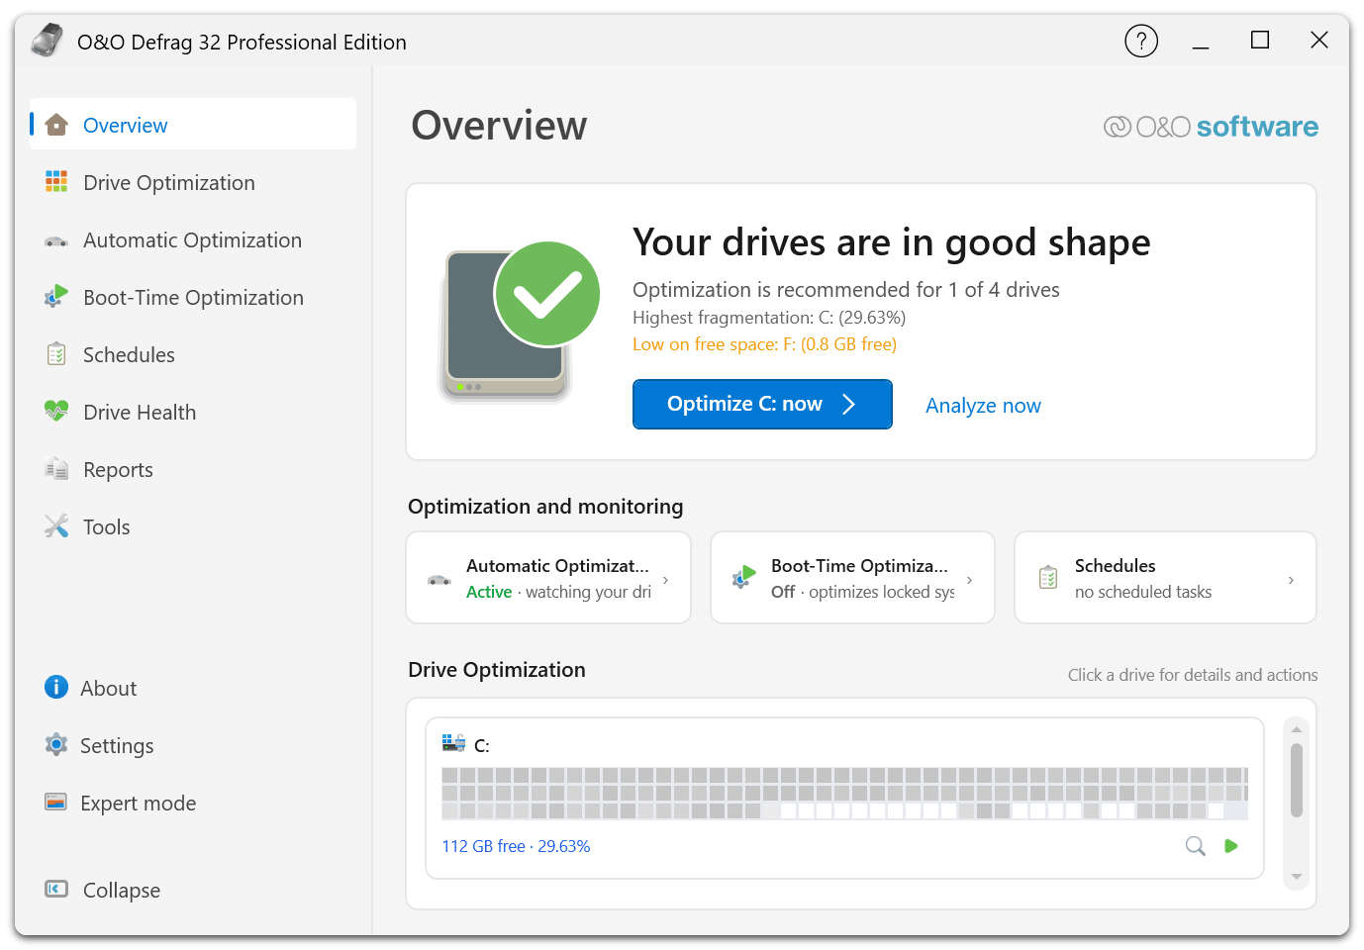The image size is (1364, 950).
Task: Open the Overview page in sidebar
Action: coord(193,125)
